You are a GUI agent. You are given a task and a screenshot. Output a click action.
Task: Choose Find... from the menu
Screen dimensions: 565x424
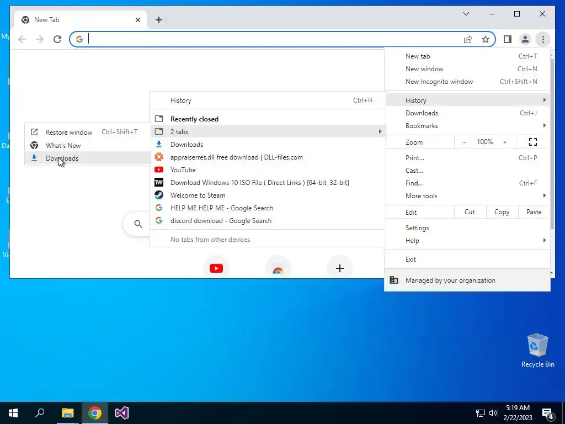point(467,183)
